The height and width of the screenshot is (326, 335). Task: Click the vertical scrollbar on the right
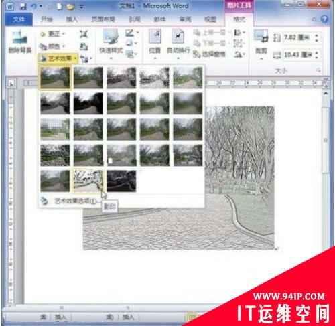pos(326,140)
